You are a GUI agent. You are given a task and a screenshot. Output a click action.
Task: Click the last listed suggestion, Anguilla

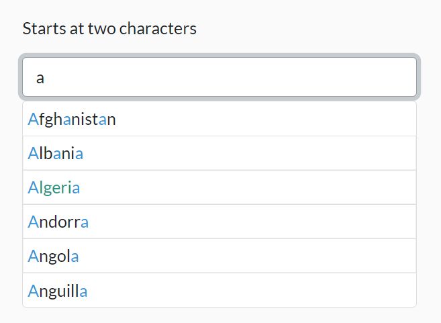coord(58,291)
